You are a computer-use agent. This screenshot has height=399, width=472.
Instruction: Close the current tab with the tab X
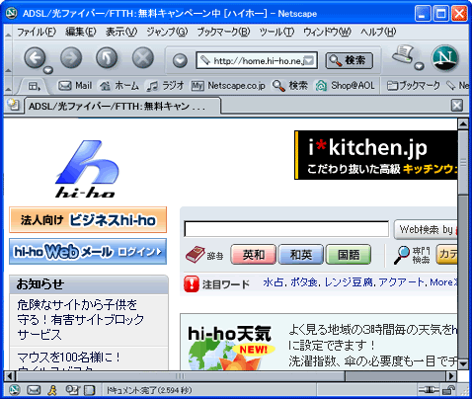457,106
